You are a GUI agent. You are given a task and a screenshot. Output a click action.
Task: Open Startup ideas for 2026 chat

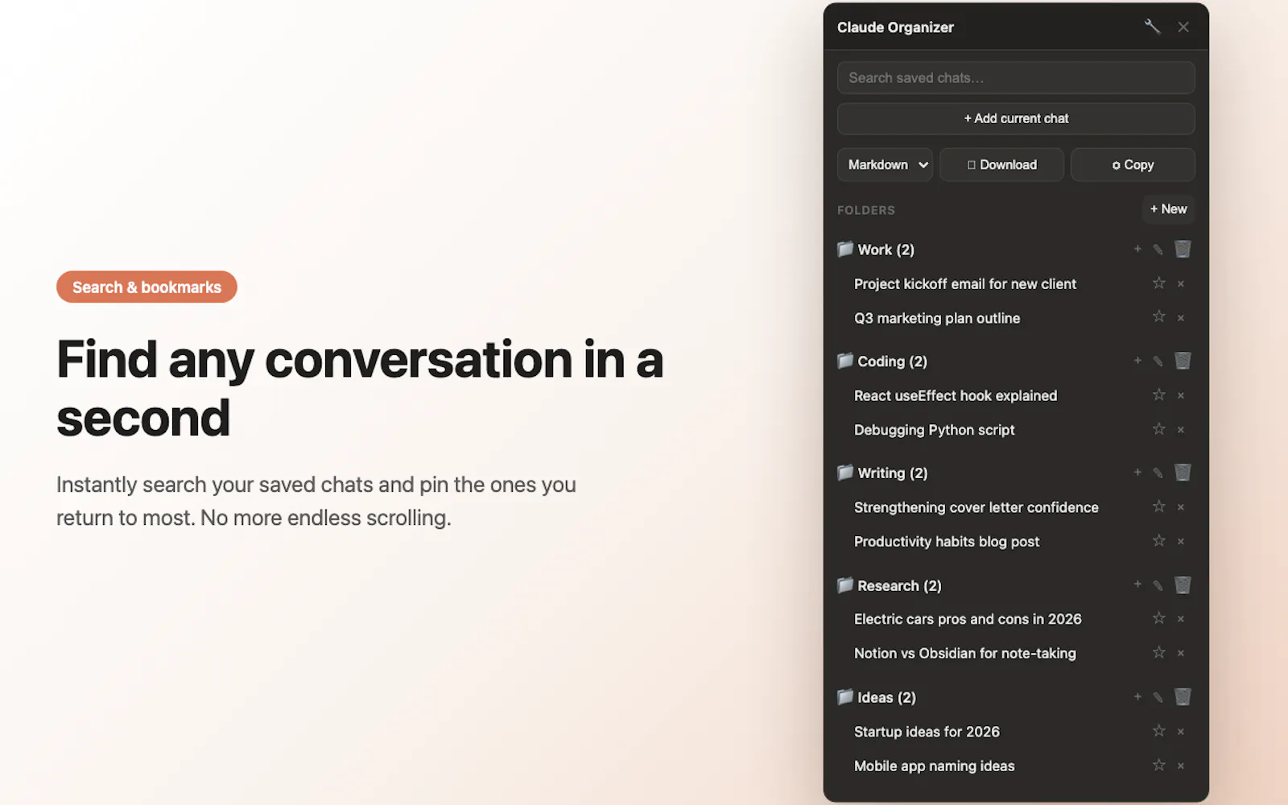[x=927, y=732]
